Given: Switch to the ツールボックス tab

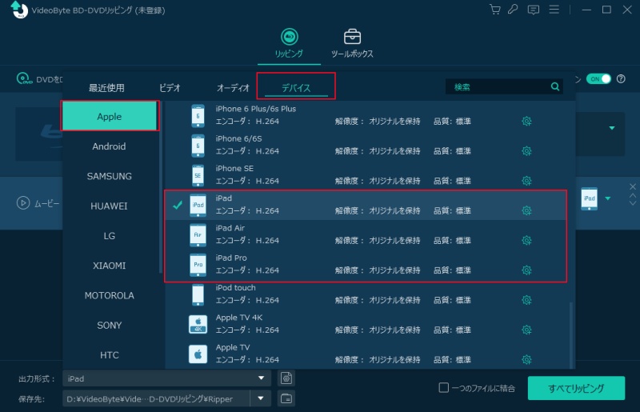Looking at the screenshot, I should [352, 43].
